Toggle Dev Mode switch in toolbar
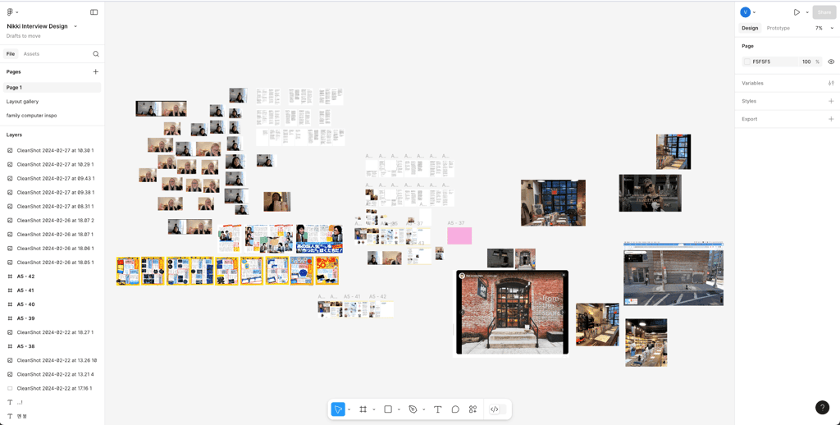Screen dimensions: 840x425 click(494, 409)
